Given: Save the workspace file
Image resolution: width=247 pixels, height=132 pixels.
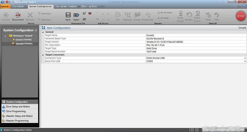Looking at the screenshot, I should (68, 16).
